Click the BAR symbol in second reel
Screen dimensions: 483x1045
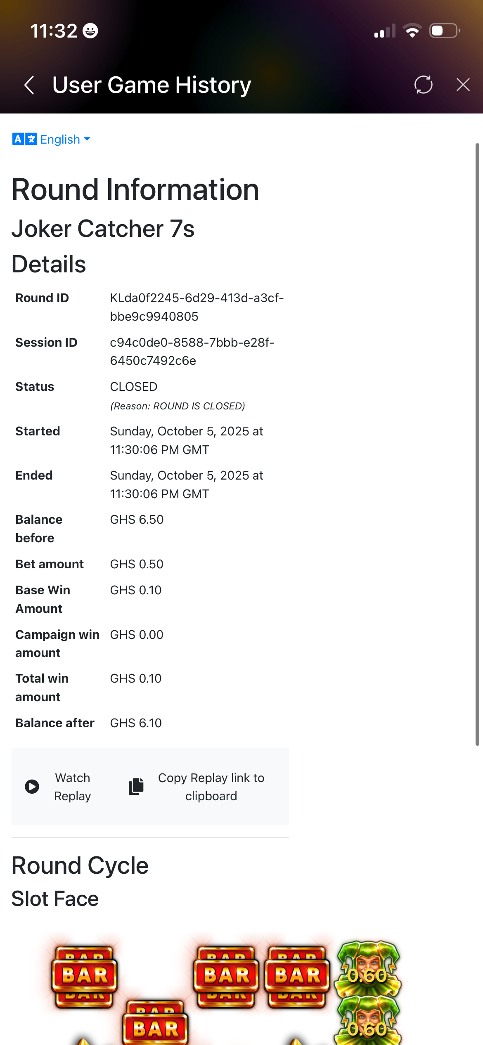155,1023
